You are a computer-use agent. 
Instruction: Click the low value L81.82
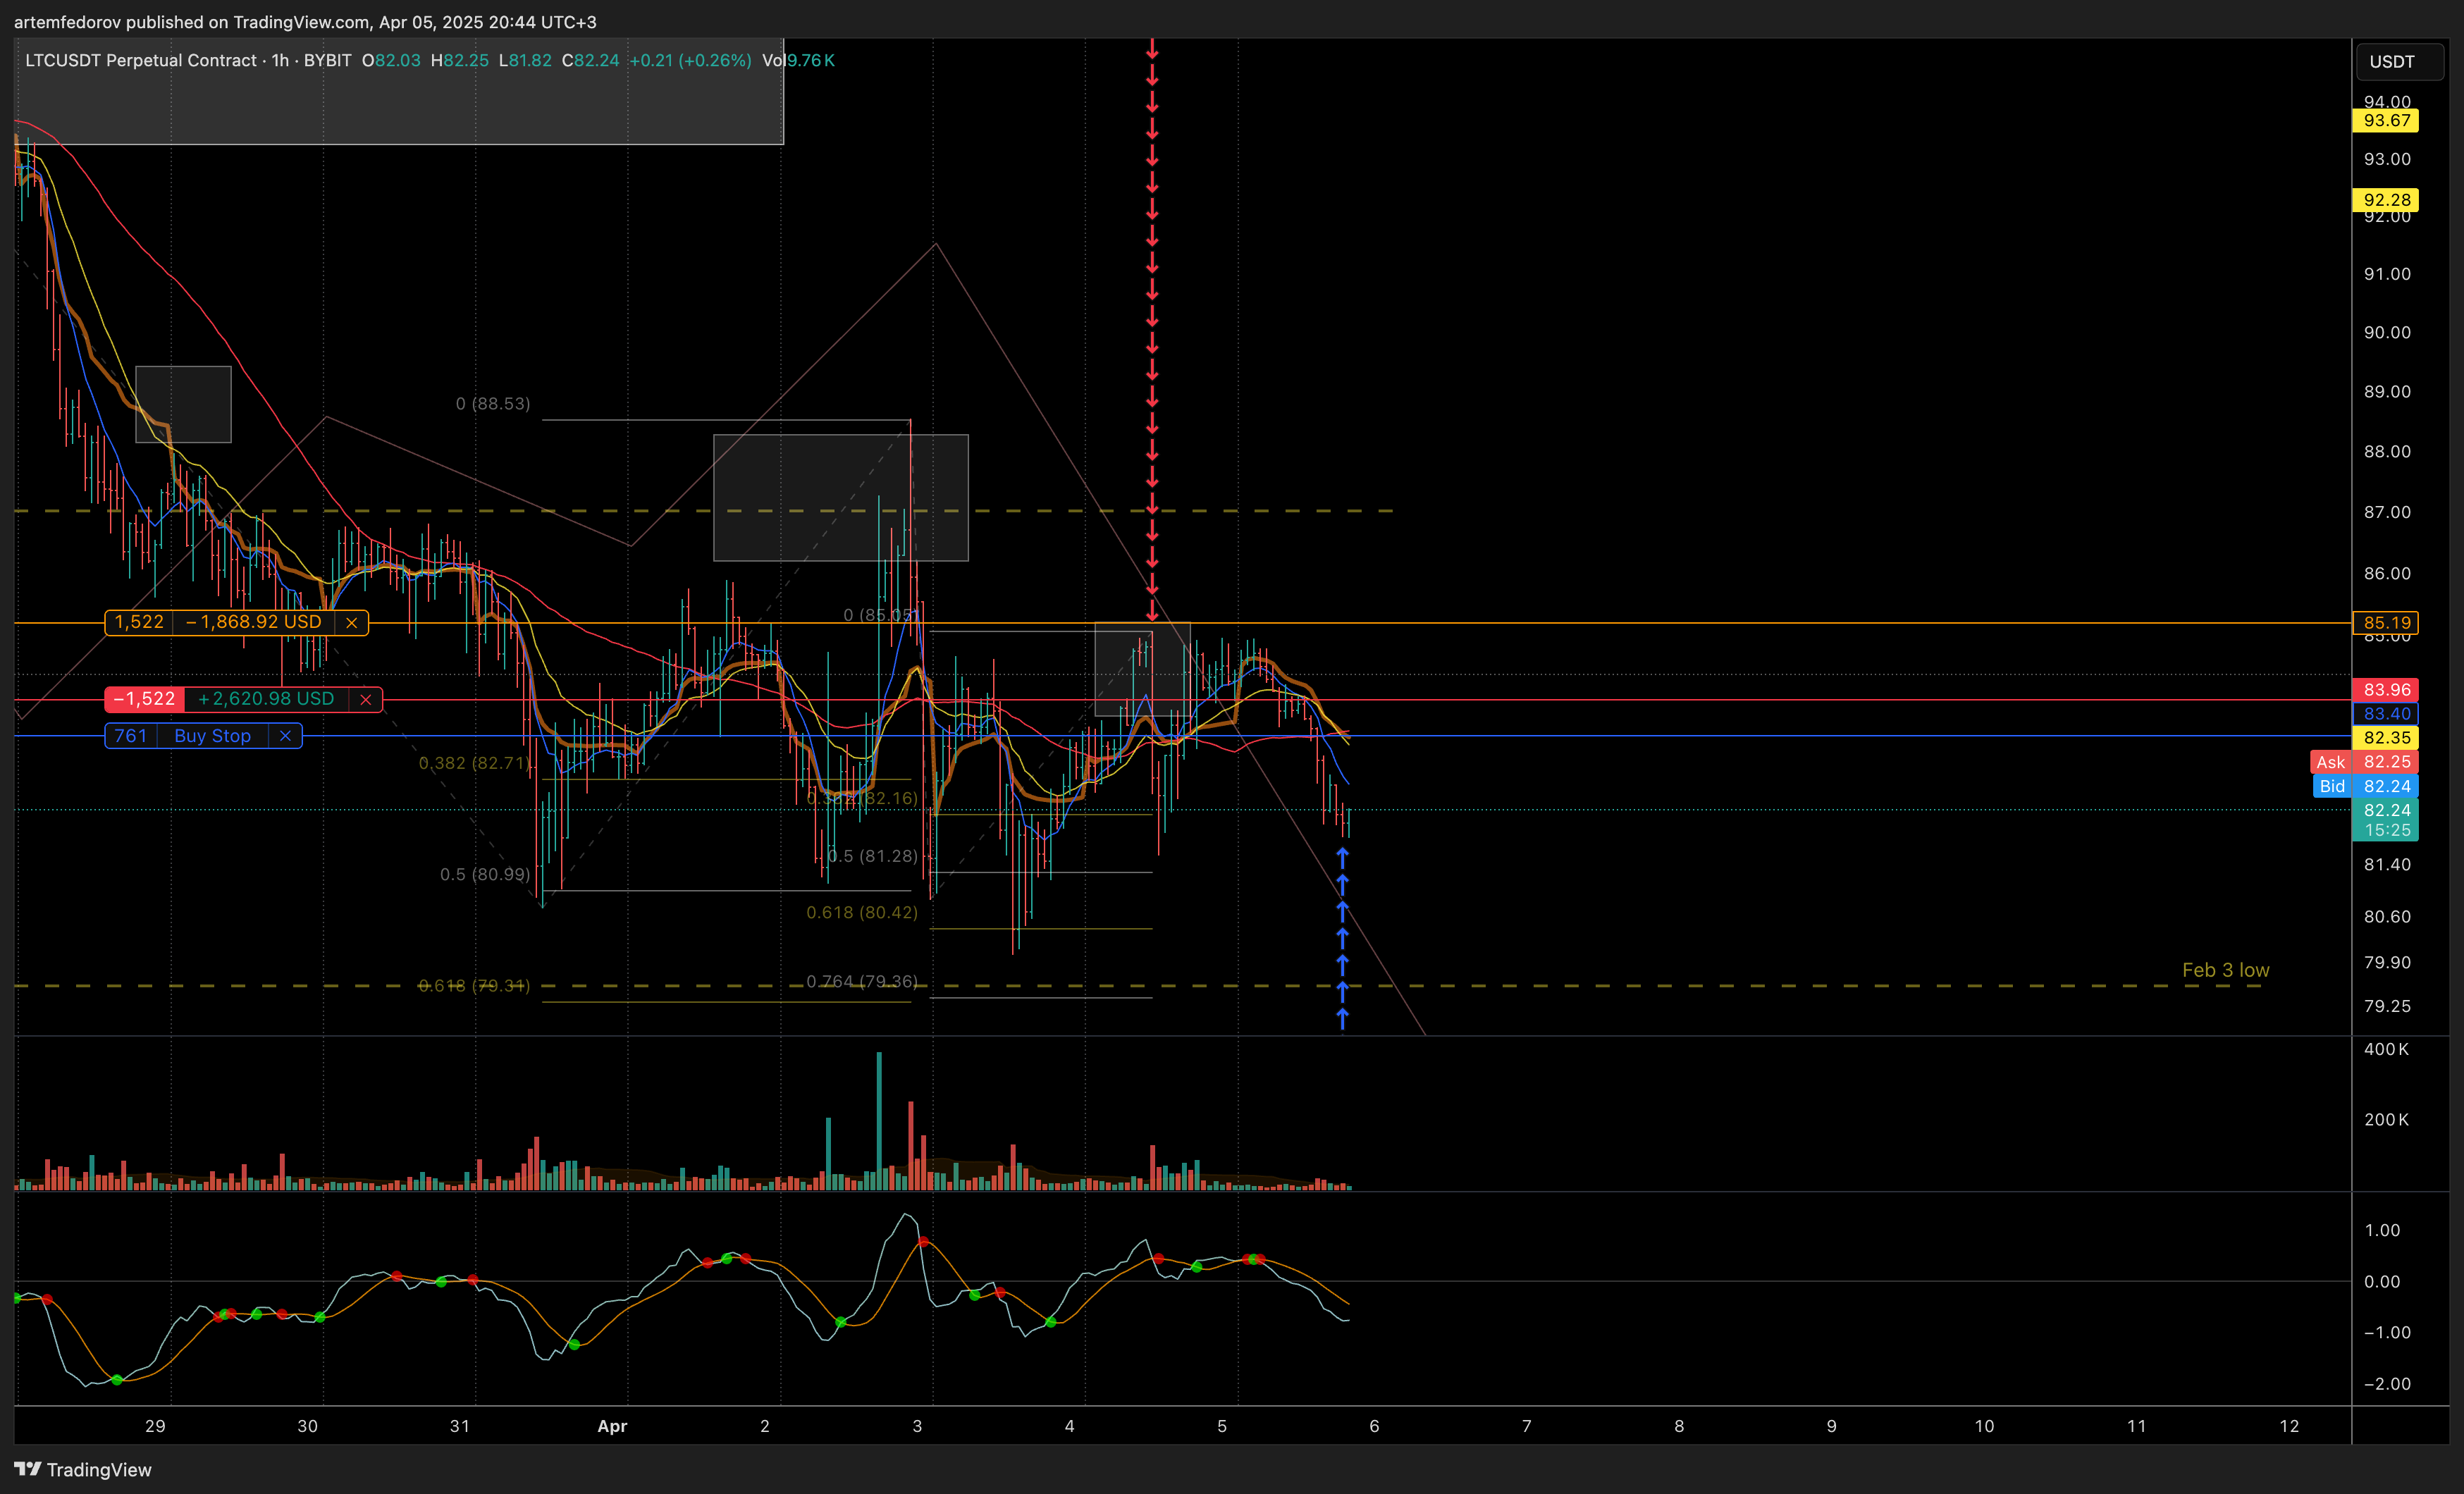pos(525,61)
